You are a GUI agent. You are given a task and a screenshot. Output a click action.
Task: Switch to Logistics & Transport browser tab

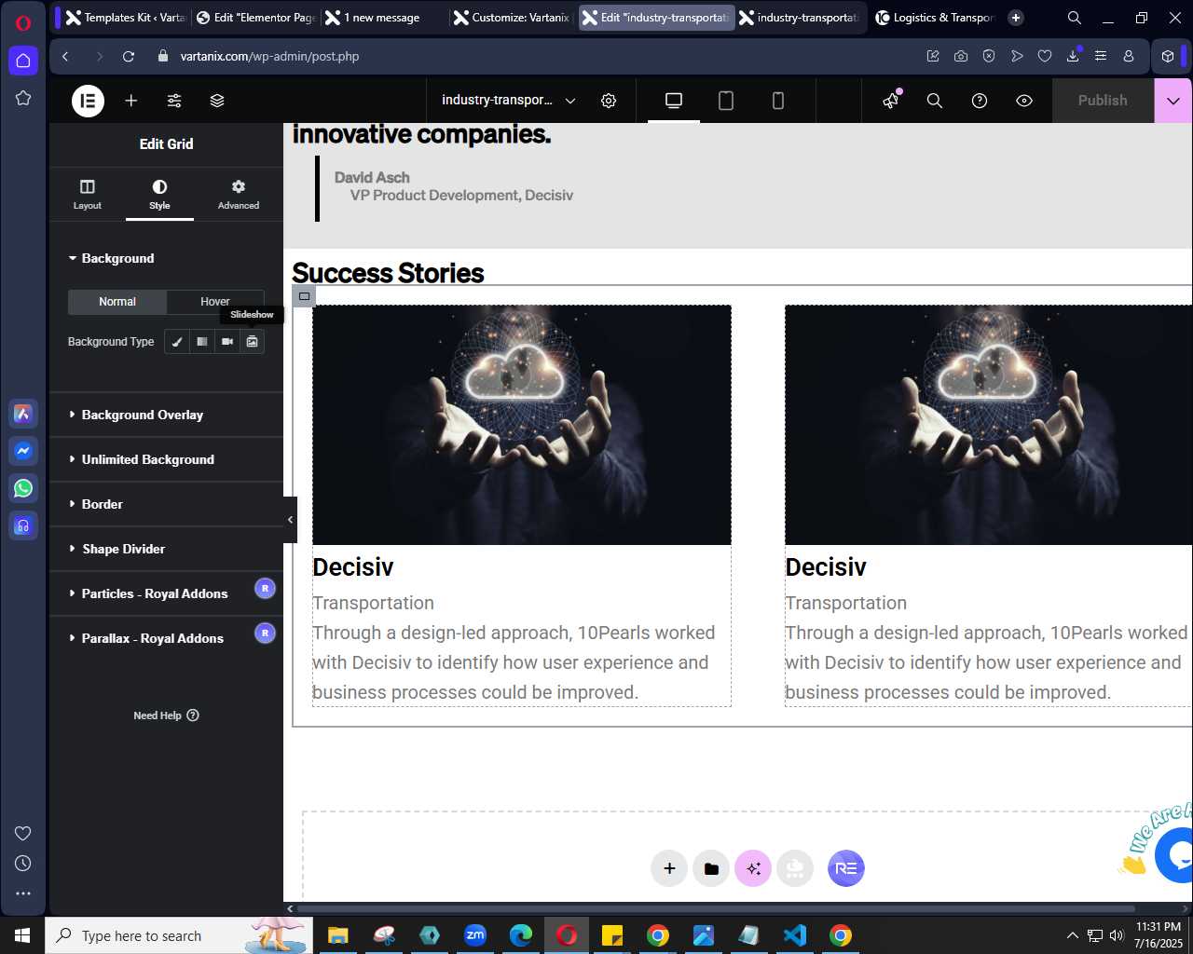pyautogui.click(x=935, y=18)
